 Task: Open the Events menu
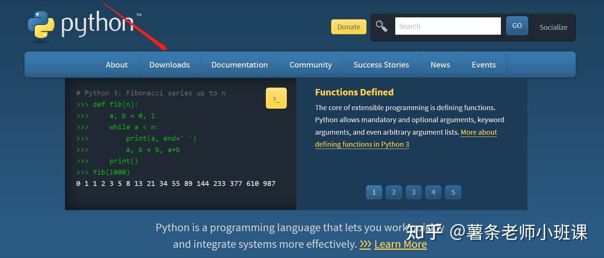pos(484,64)
